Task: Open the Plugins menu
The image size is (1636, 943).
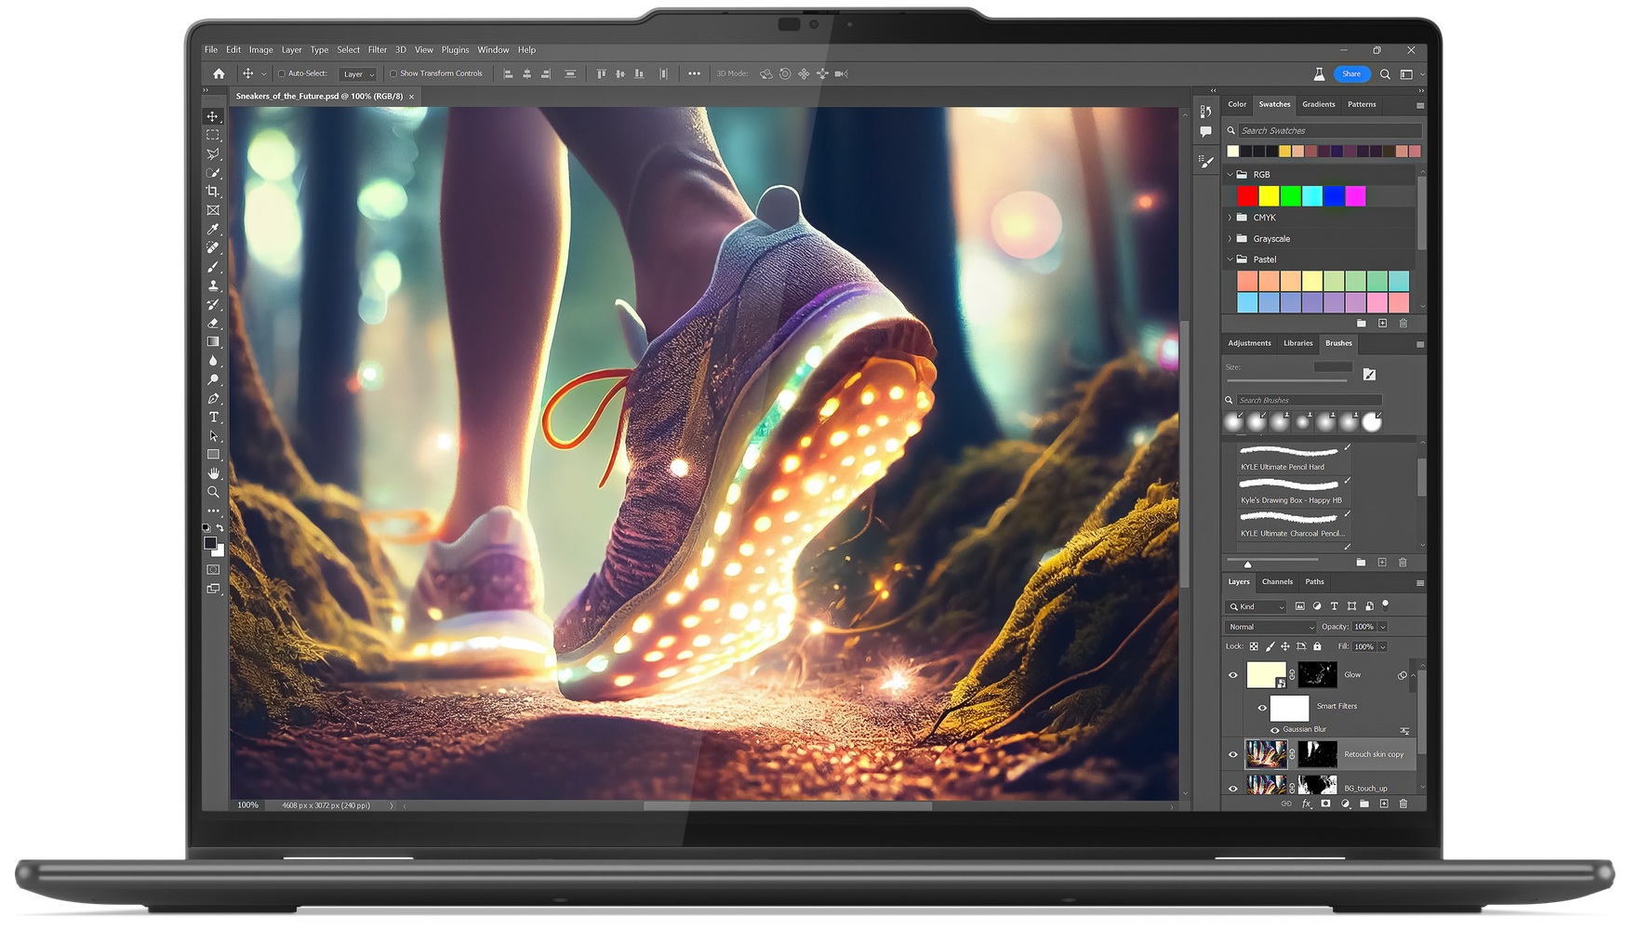Action: click(455, 50)
